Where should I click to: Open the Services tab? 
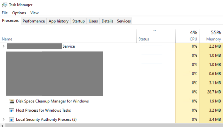tap(124, 21)
